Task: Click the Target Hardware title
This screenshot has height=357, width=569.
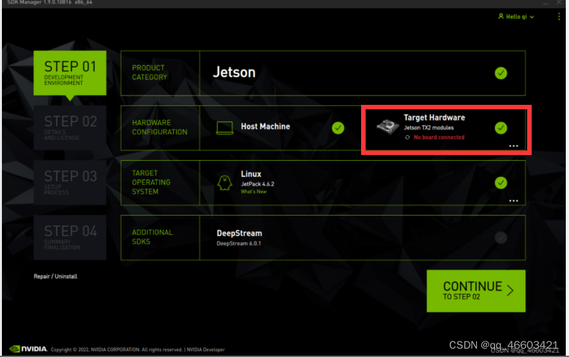Action: click(x=434, y=118)
